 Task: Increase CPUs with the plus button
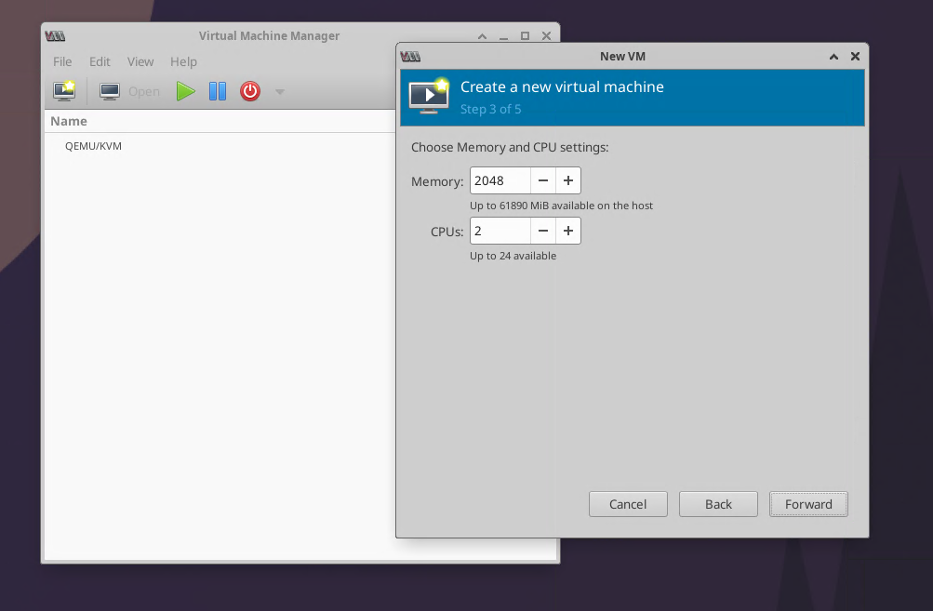(x=568, y=231)
